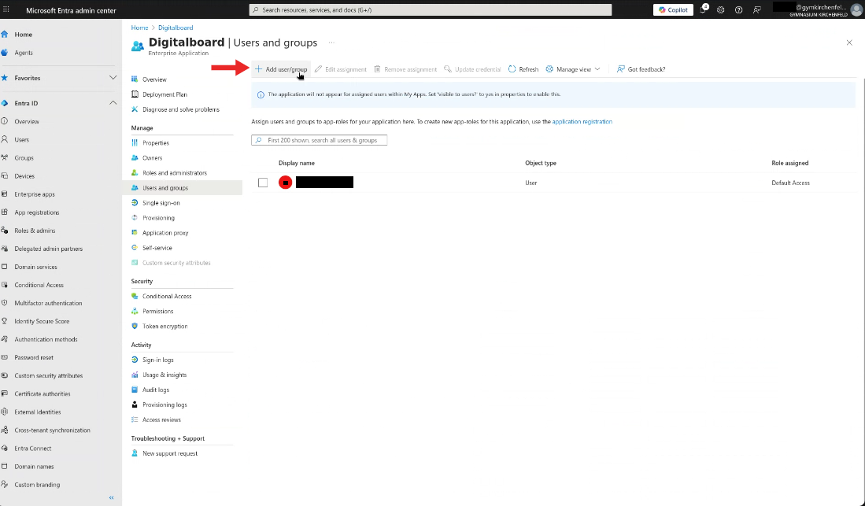Click the Refresh icon in the toolbar
The height and width of the screenshot is (506, 865).
click(523, 69)
